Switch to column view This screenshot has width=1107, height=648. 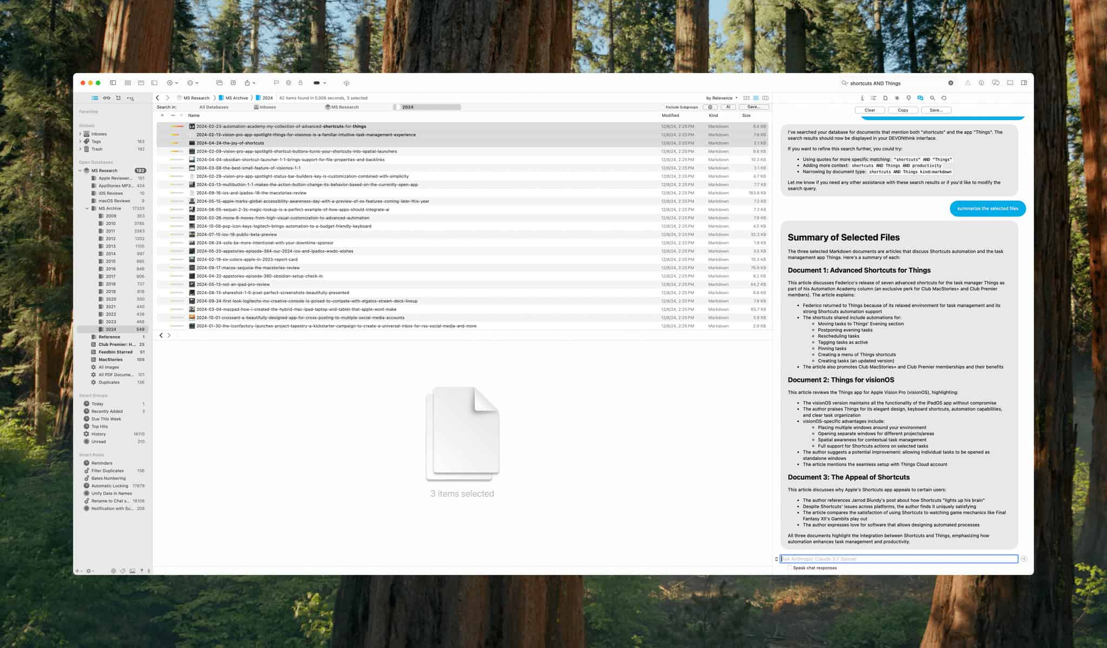point(765,98)
